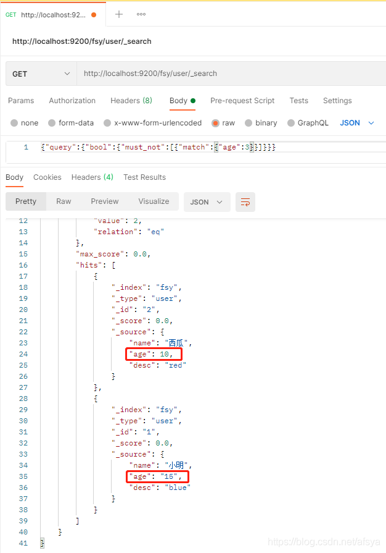Screen dimensions: 386x553
Task: Click the three-dots tab options icon
Action: (x=141, y=14)
